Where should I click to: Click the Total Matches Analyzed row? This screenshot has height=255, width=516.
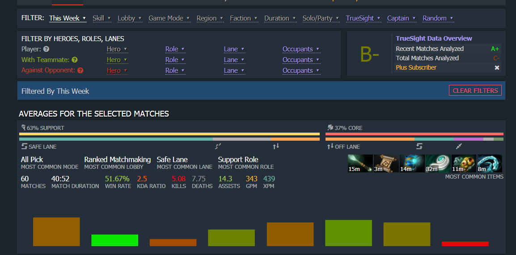(448, 58)
